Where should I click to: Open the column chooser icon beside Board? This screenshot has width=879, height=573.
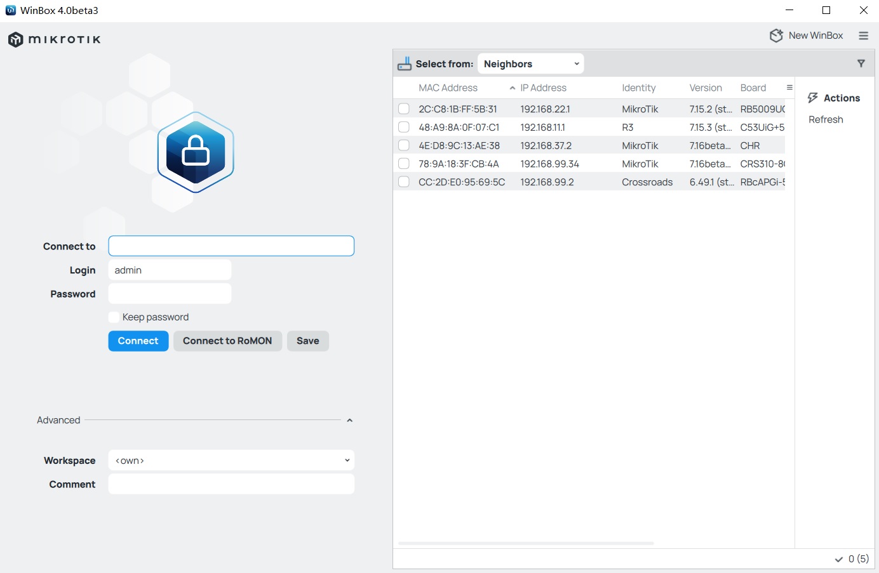789,88
